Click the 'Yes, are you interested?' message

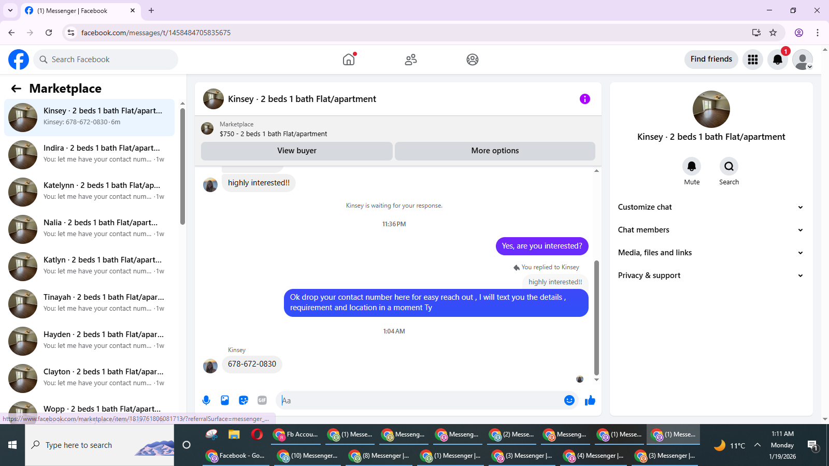tap(542, 246)
